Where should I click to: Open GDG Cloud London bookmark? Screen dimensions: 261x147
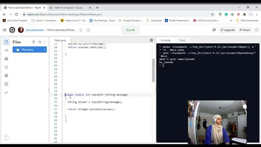point(206,20)
